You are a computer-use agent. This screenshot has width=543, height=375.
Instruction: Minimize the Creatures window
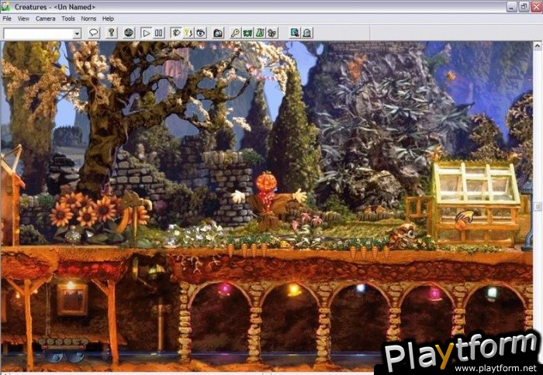coord(512,6)
